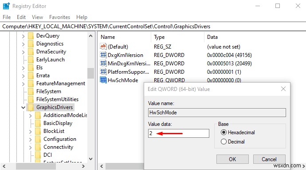
Task: Click the Connectivity folder icon
Action: pyautogui.click(x=38, y=147)
